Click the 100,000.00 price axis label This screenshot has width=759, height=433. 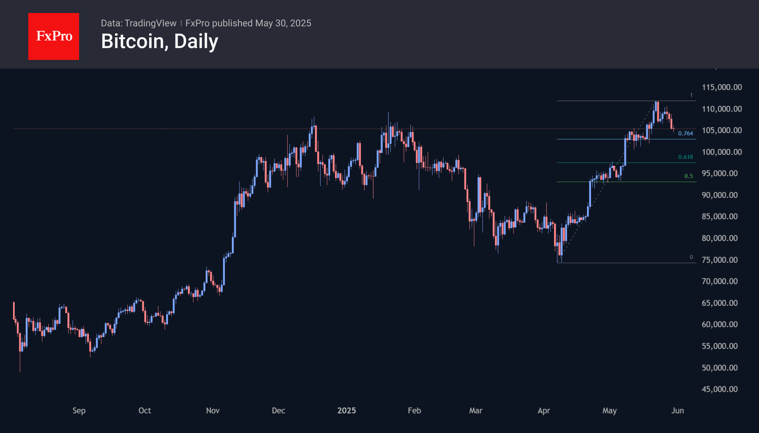[722, 152]
